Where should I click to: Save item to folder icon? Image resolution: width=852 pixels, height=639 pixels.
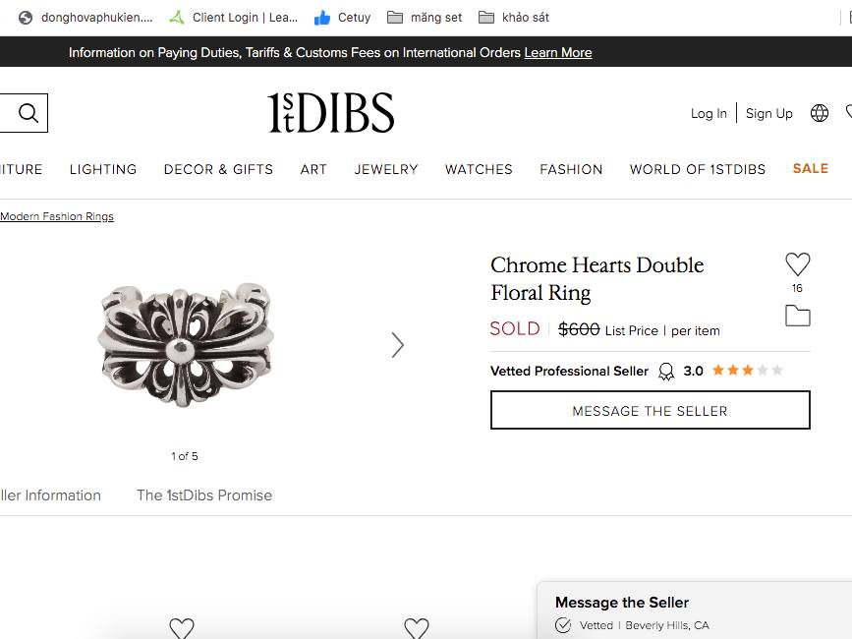(797, 316)
